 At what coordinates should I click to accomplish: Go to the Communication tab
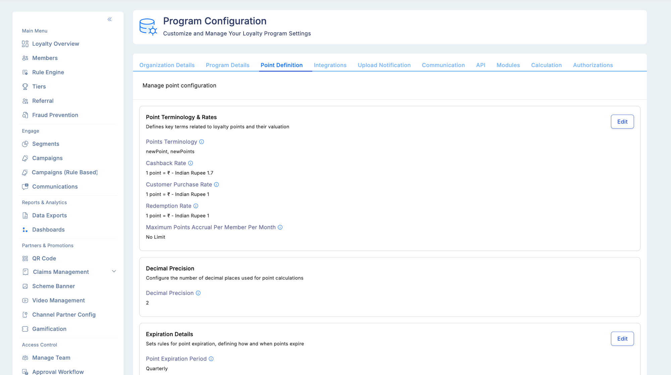coord(443,65)
